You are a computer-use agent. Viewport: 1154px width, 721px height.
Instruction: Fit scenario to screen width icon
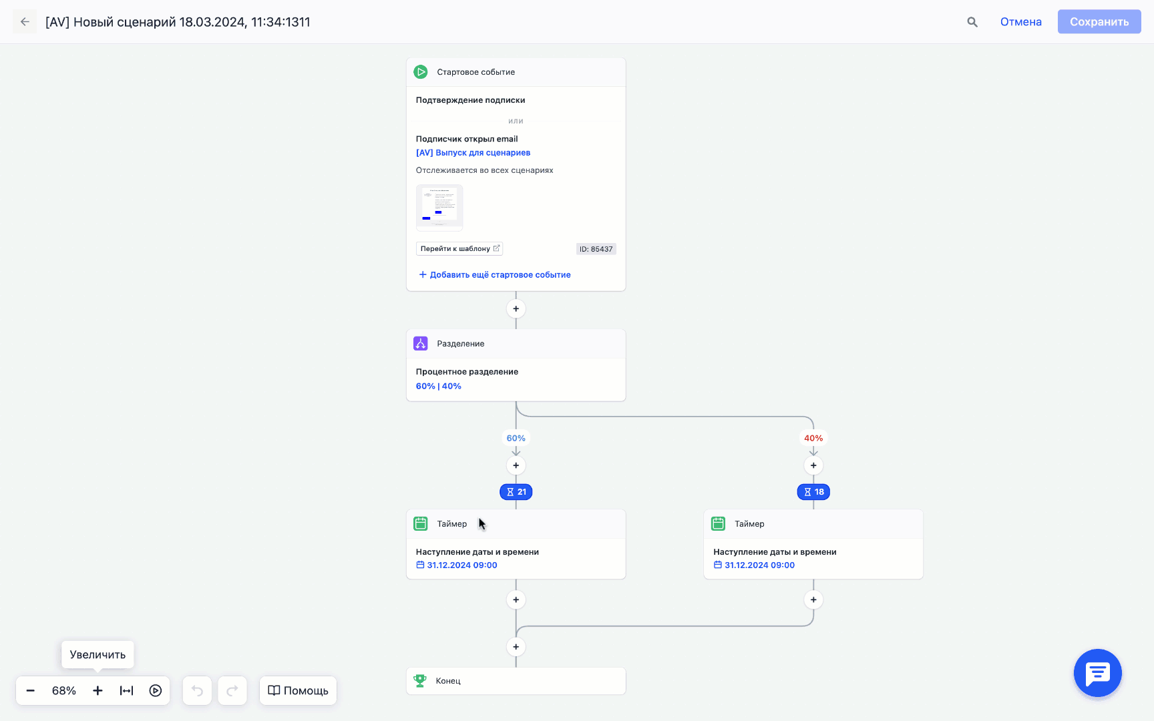click(126, 690)
